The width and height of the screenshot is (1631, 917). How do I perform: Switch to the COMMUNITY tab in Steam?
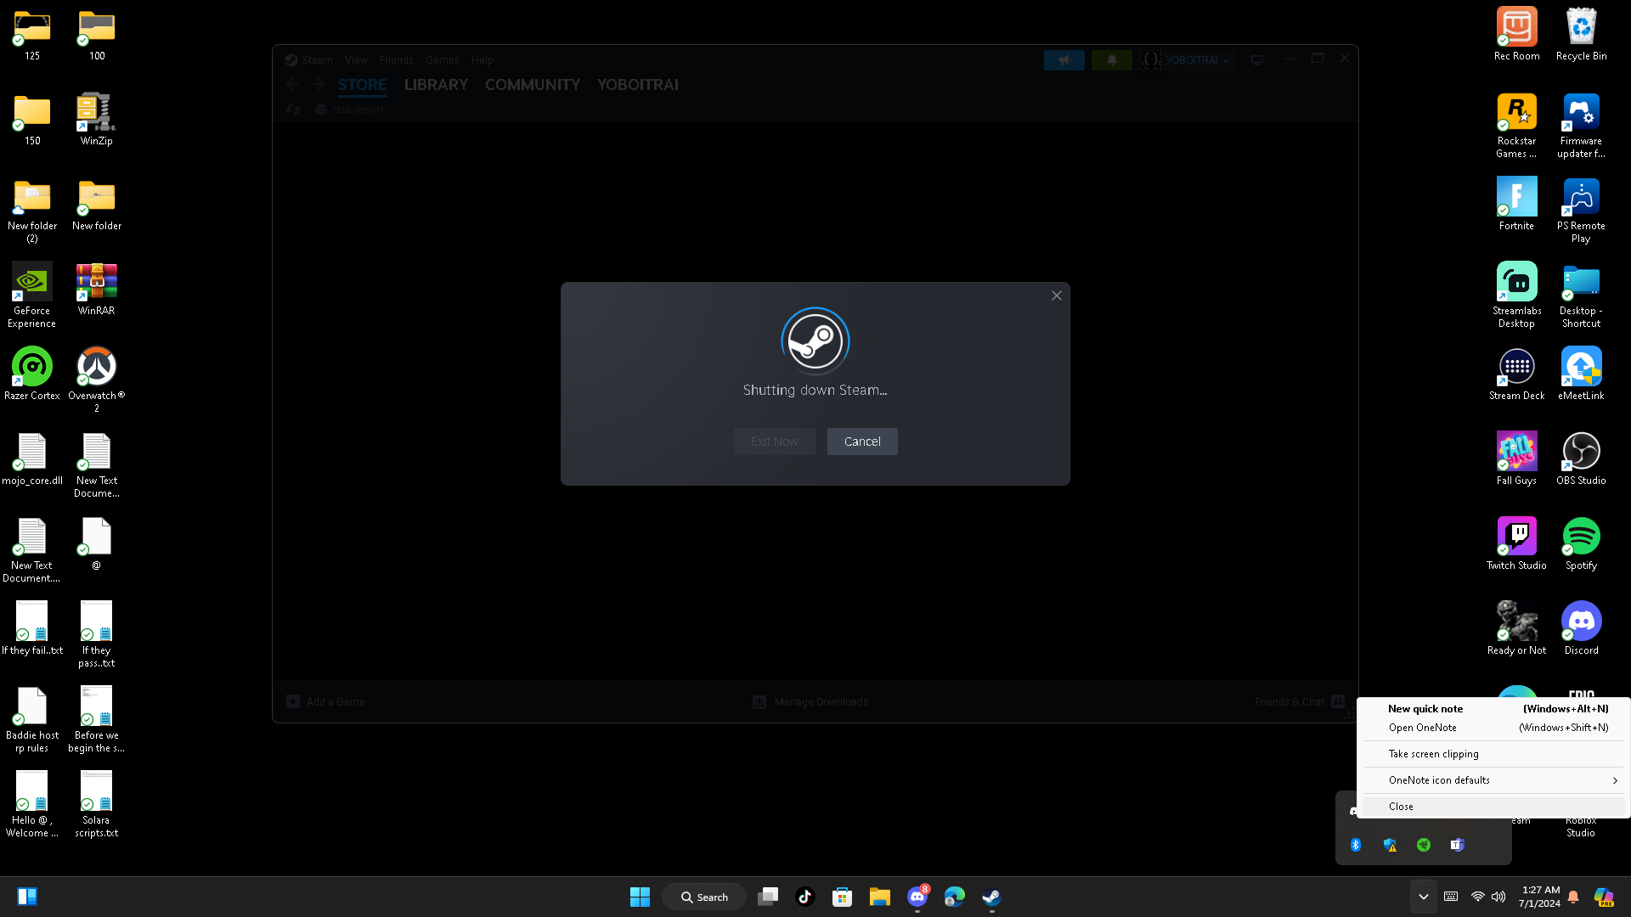coord(533,85)
